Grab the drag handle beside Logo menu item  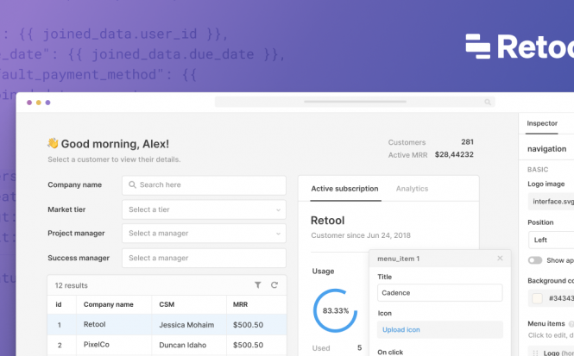pos(535,353)
